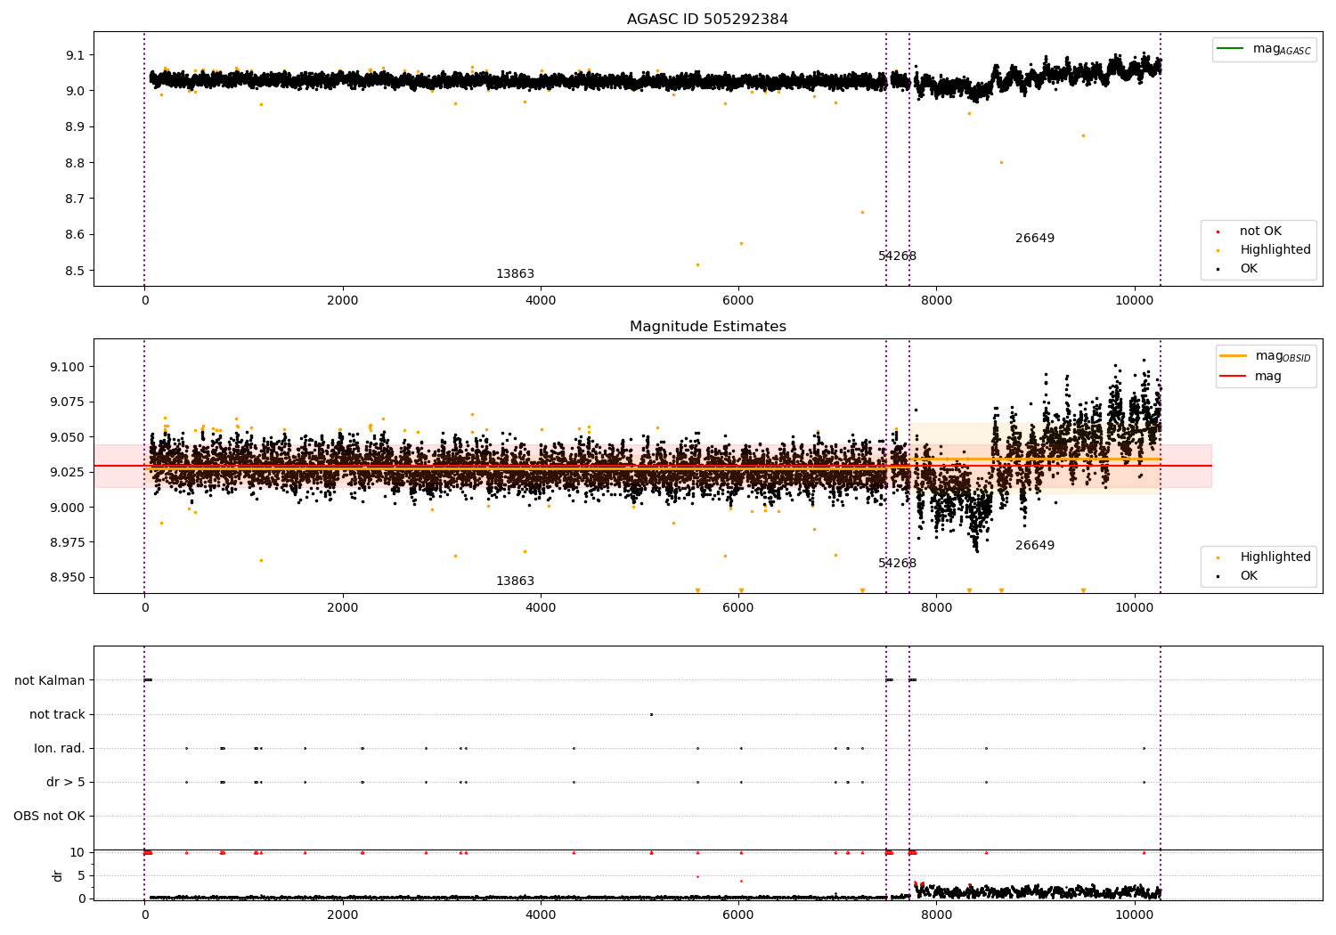Click obsid label '26649' in Magnitude Estimates plot
1336x935 pixels.
coord(1035,546)
